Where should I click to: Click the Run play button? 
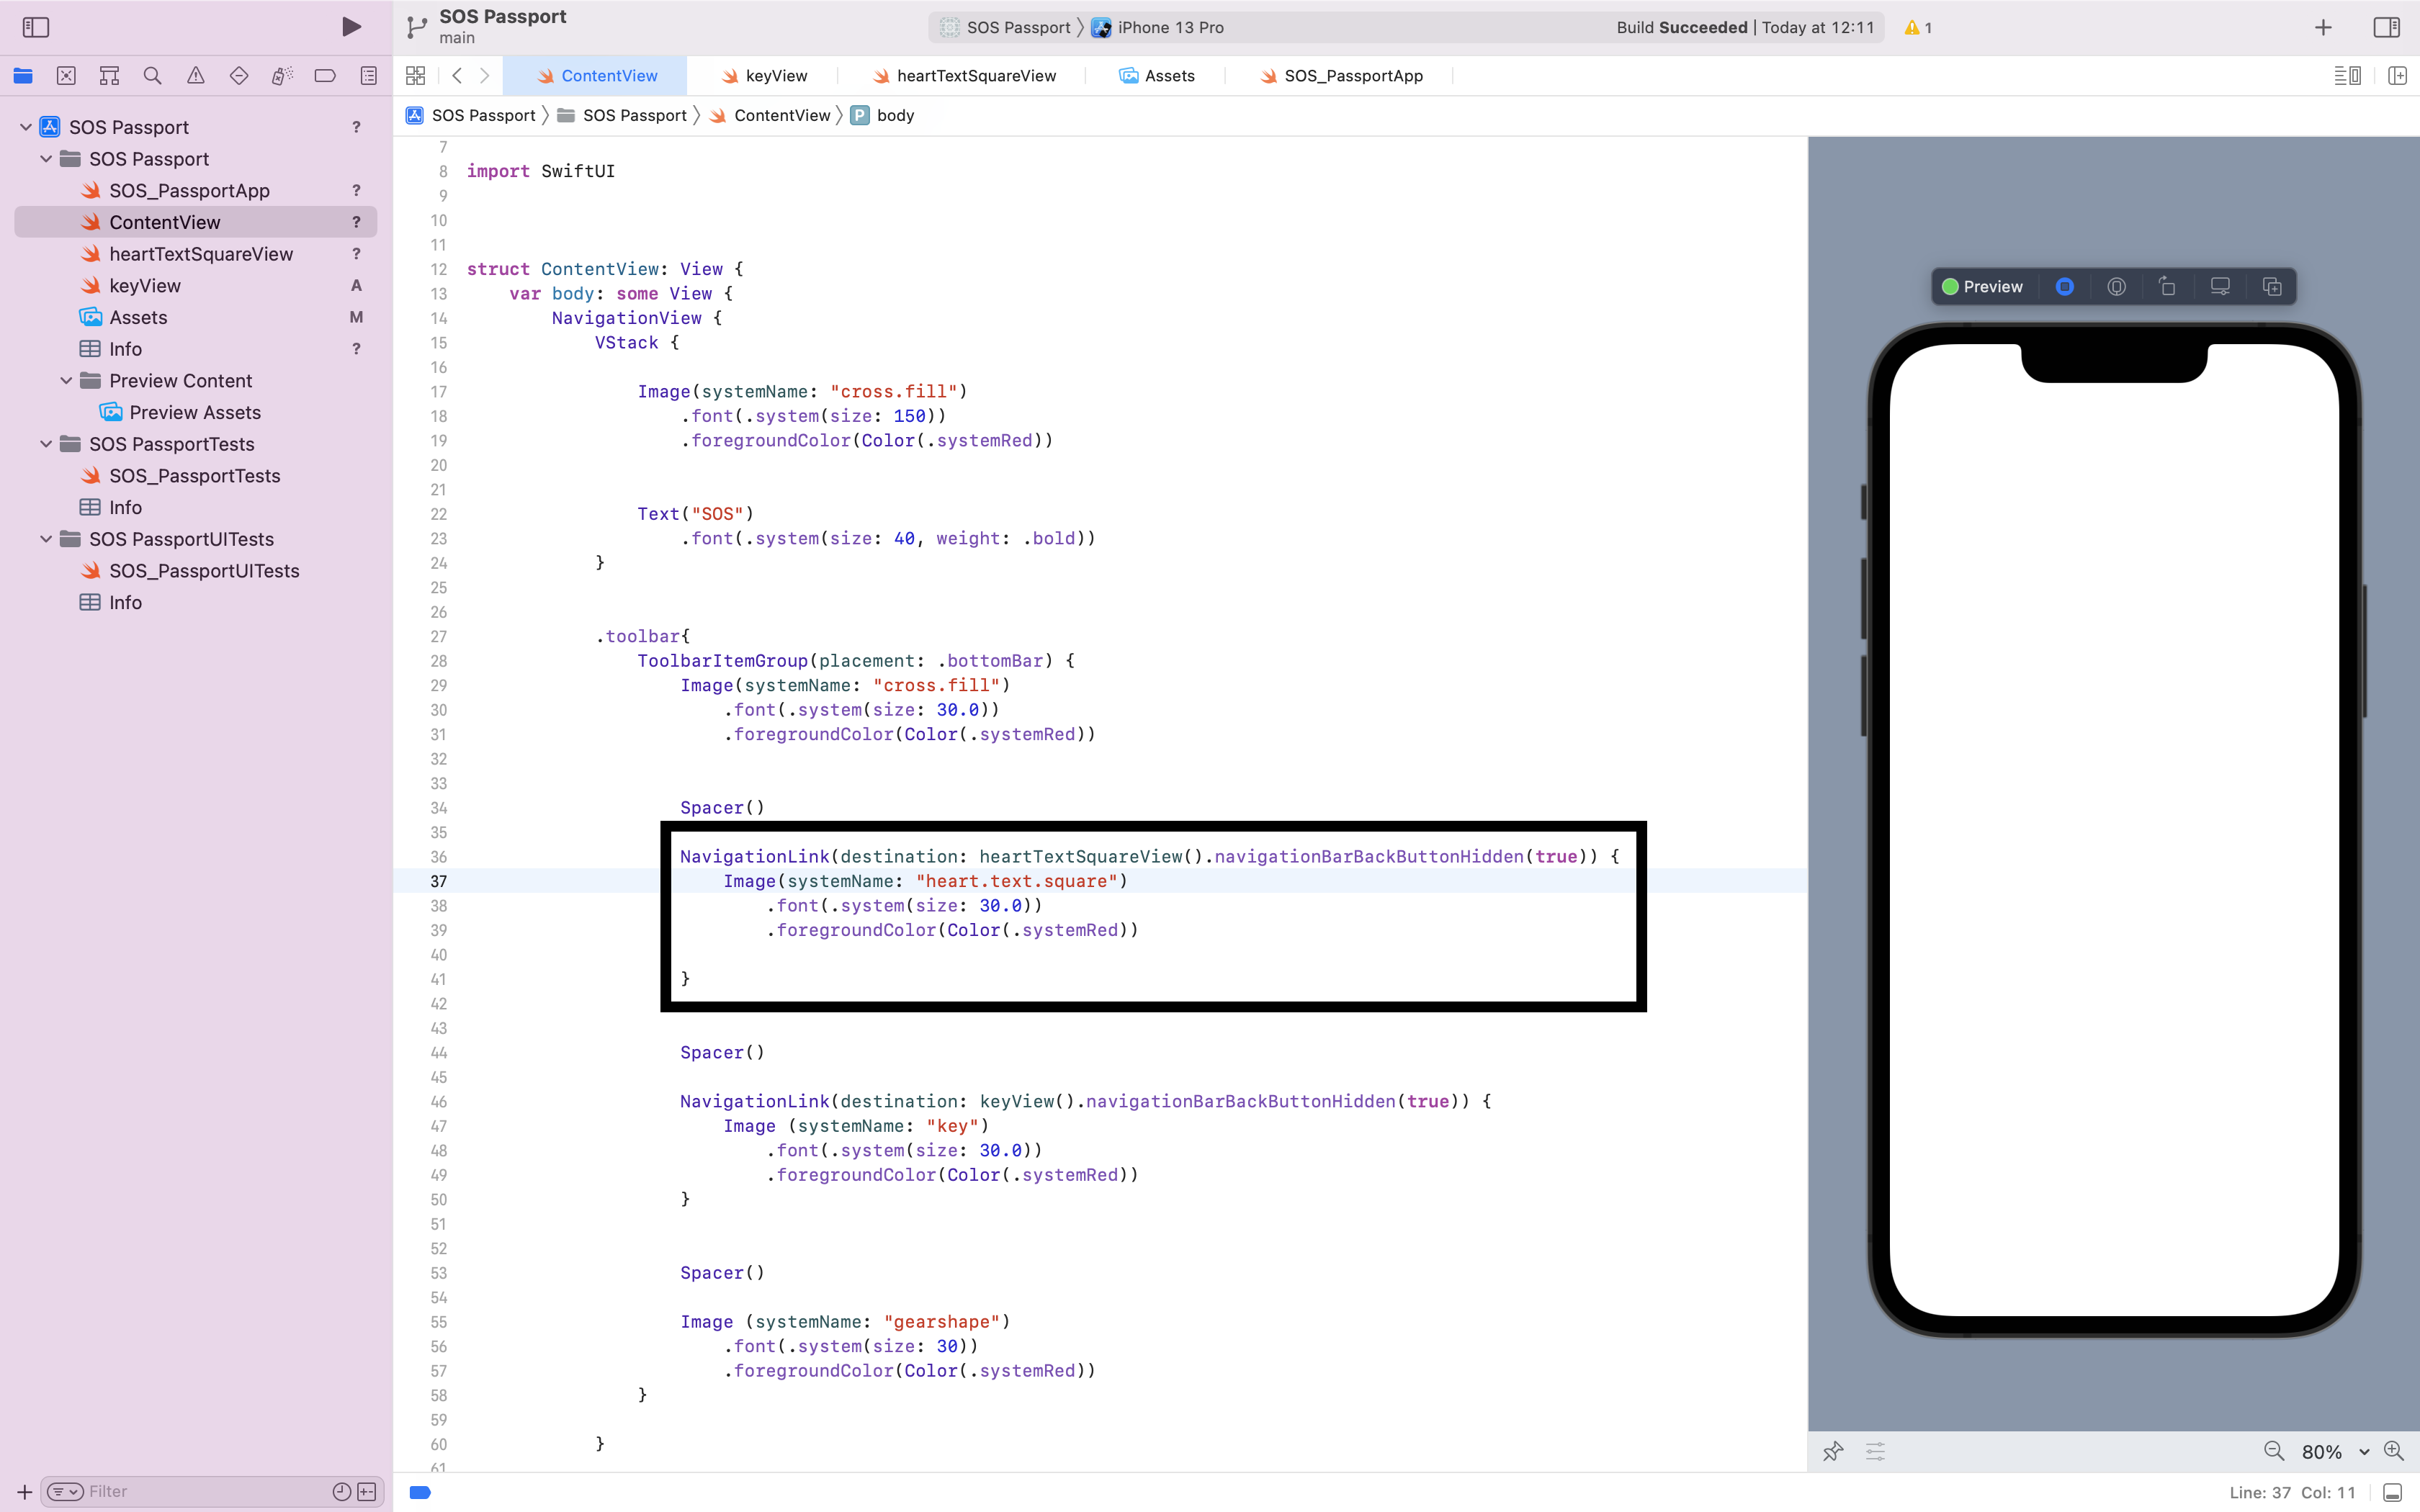click(x=351, y=27)
